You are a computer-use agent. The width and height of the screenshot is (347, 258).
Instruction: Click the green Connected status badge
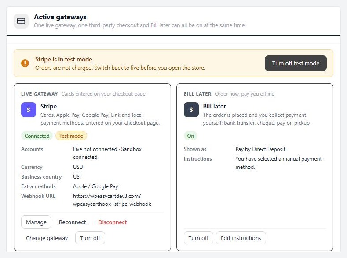[x=37, y=136]
